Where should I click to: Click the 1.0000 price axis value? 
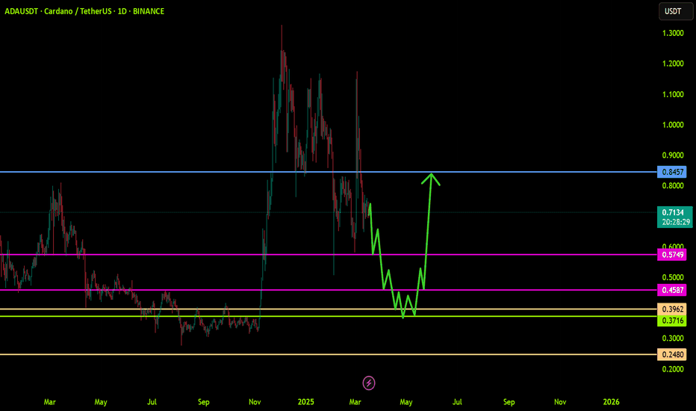[x=673, y=125]
